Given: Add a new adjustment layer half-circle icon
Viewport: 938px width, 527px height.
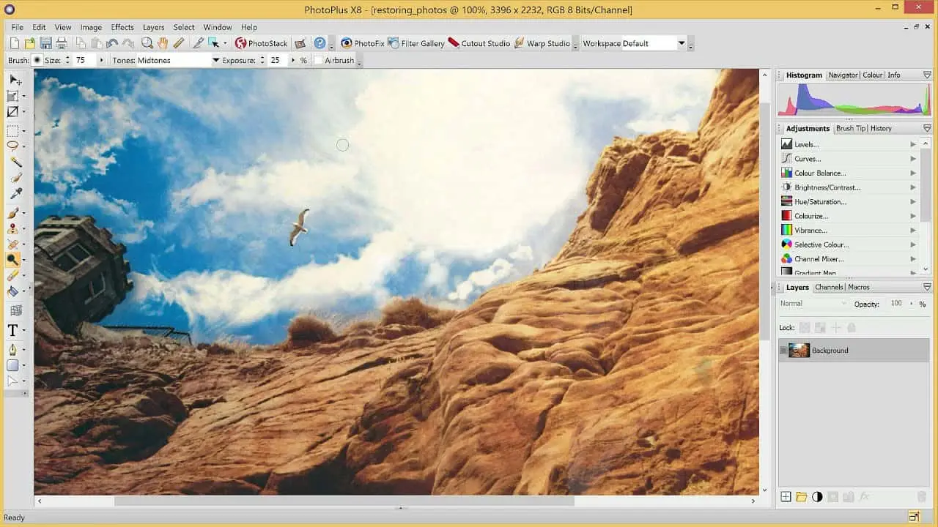Looking at the screenshot, I should [x=817, y=497].
